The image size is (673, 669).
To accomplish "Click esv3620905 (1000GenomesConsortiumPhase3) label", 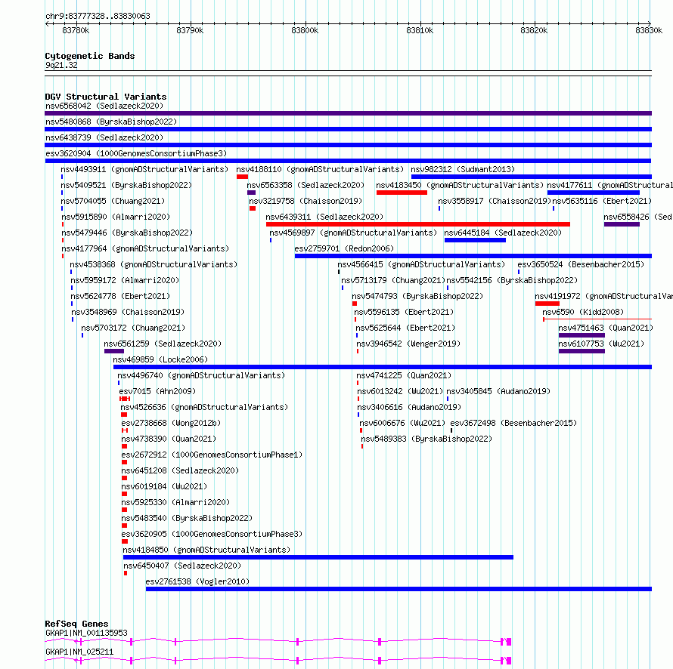I will click(212, 534).
